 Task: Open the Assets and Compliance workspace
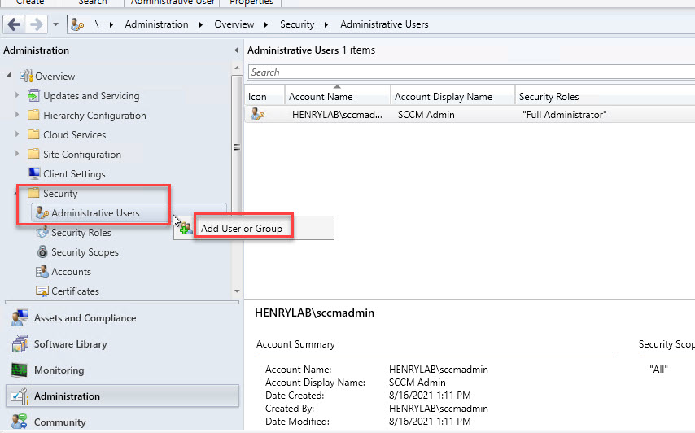coord(85,318)
